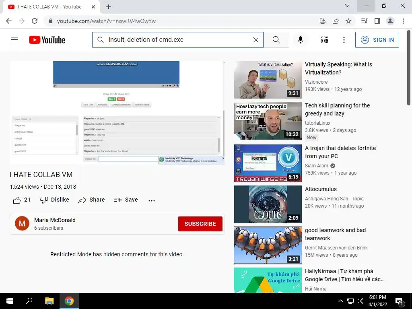Open the Chrome three-dot menu
This screenshot has width=412, height=309.
(403, 21)
